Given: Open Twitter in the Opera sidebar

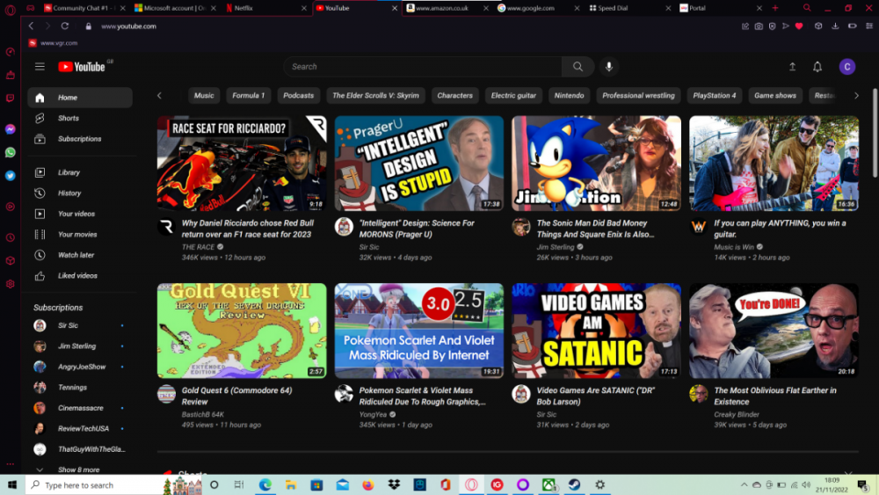Looking at the screenshot, I should pyautogui.click(x=10, y=176).
